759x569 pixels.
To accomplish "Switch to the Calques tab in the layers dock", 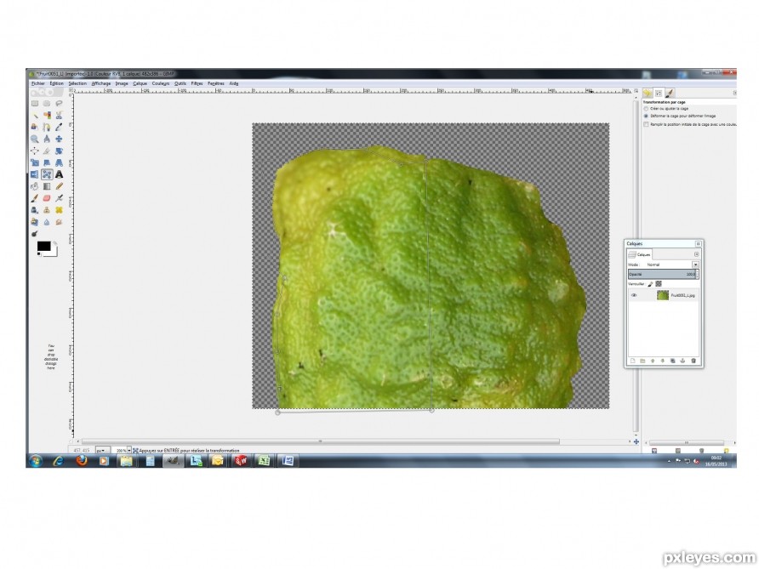I will click(x=640, y=254).
